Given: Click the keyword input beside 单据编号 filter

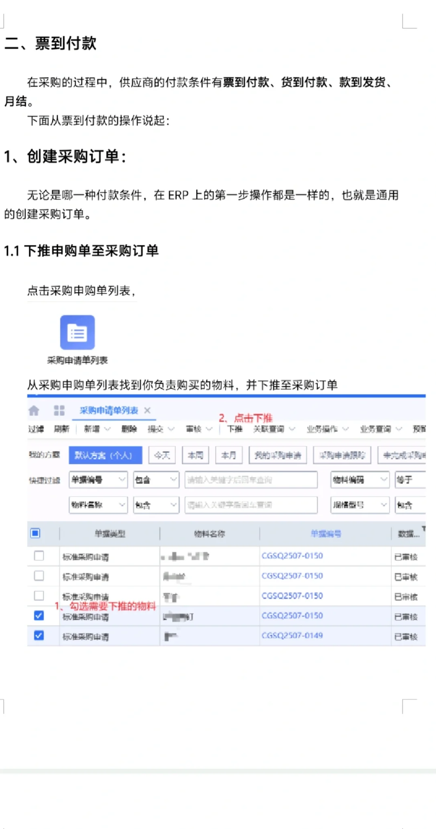Looking at the screenshot, I should click(251, 480).
